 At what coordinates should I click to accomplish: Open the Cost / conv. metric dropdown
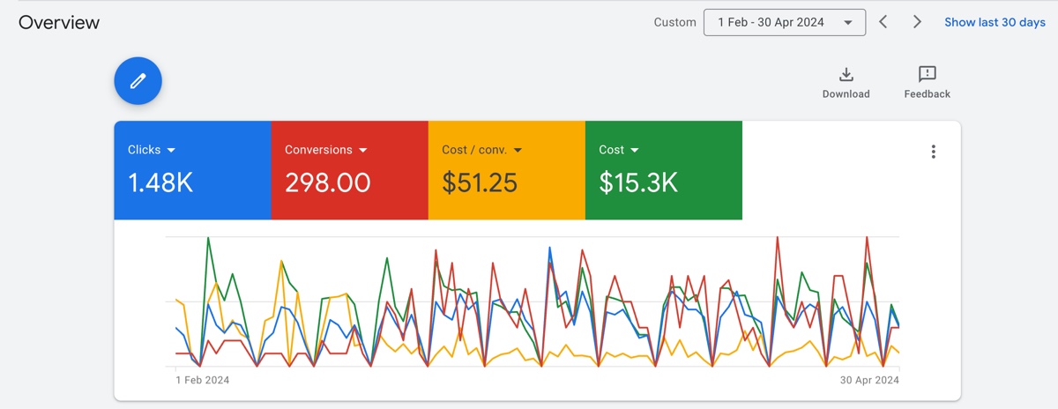(x=482, y=150)
